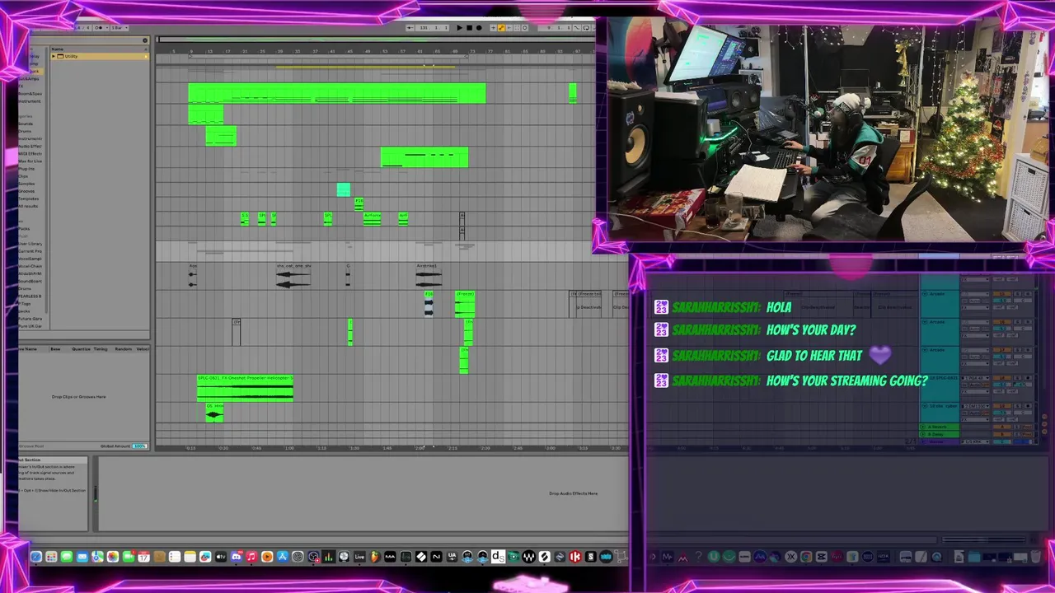Open the Current Project place
The height and width of the screenshot is (593, 1055).
(30, 251)
